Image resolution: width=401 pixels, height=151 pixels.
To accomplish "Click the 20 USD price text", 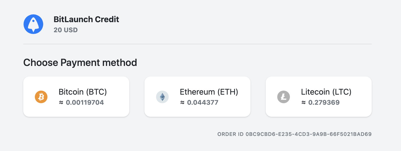I will [66, 30].
